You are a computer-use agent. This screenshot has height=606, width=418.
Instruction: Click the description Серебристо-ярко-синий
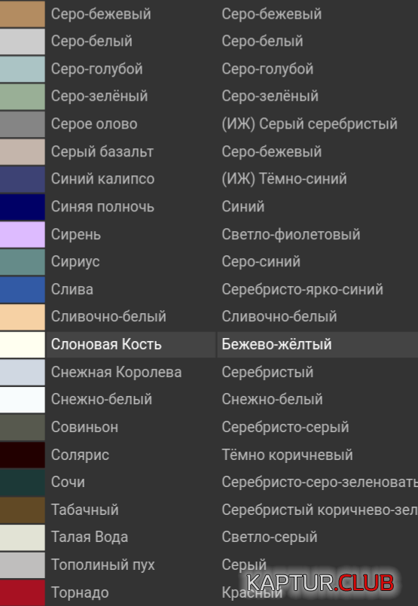tap(302, 290)
